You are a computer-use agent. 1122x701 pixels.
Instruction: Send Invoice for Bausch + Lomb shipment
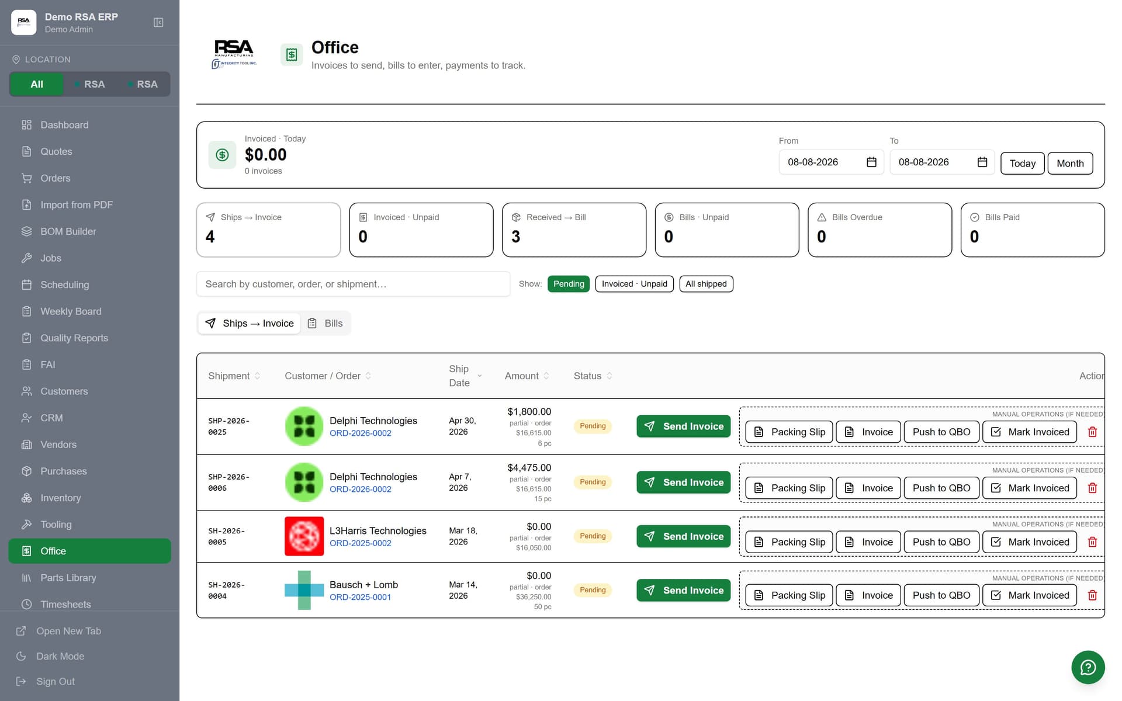(x=683, y=590)
